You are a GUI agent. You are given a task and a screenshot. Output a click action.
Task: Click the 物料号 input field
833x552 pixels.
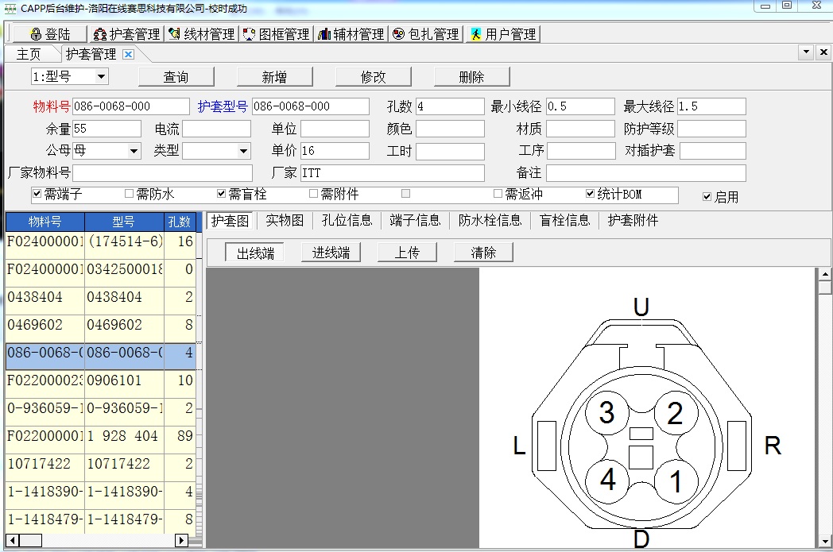(130, 106)
